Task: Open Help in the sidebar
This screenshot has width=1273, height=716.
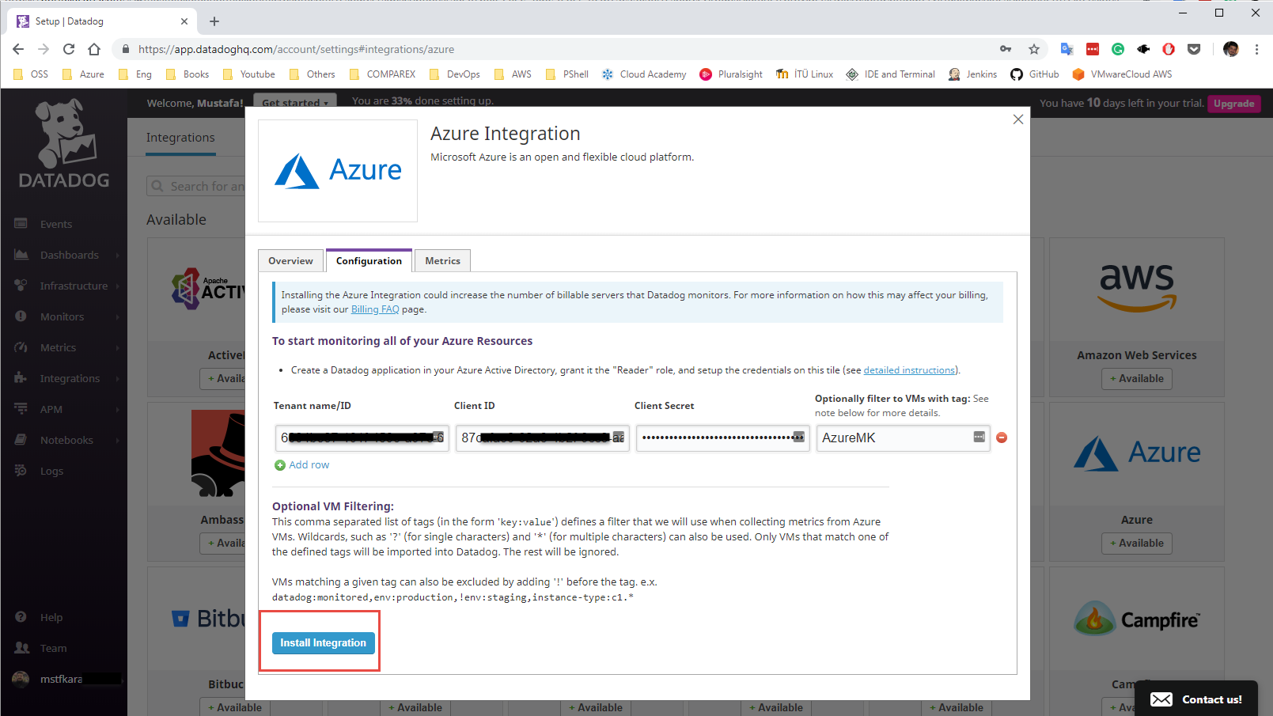Action: [51, 617]
